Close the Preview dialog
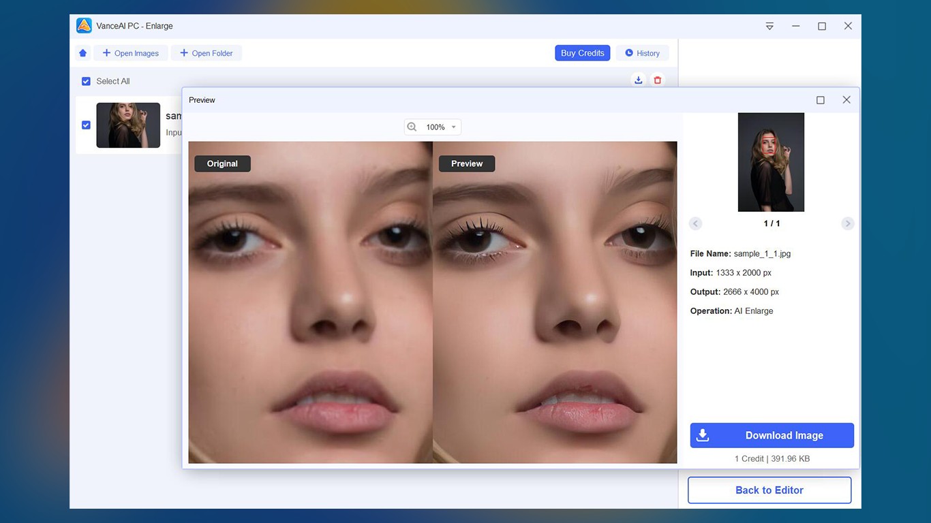Screen dimensions: 931x523 (x=846, y=100)
